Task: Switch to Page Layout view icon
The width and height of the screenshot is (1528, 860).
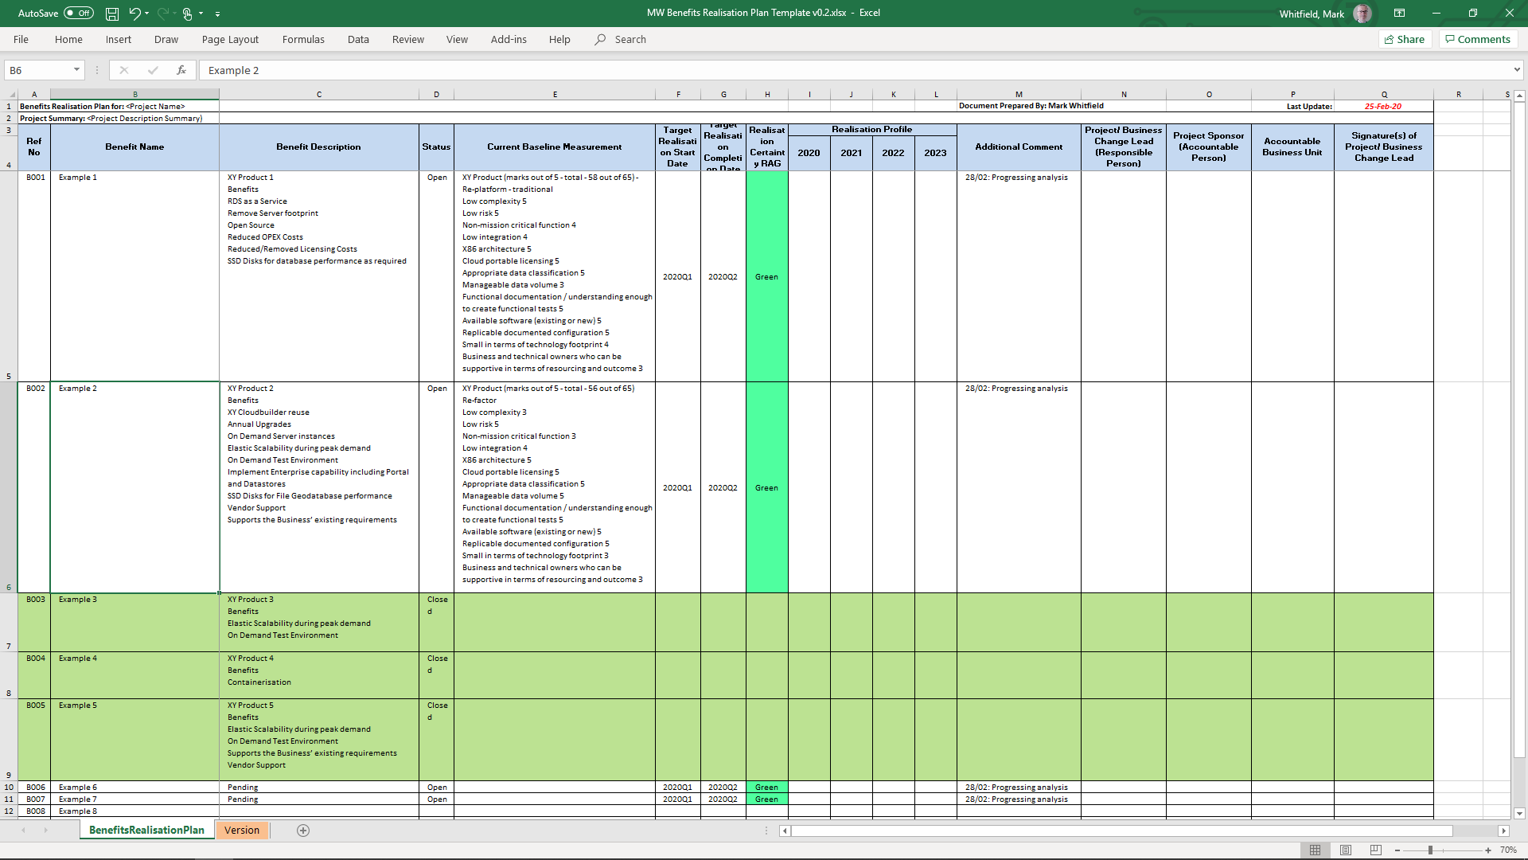Action: tap(1346, 850)
